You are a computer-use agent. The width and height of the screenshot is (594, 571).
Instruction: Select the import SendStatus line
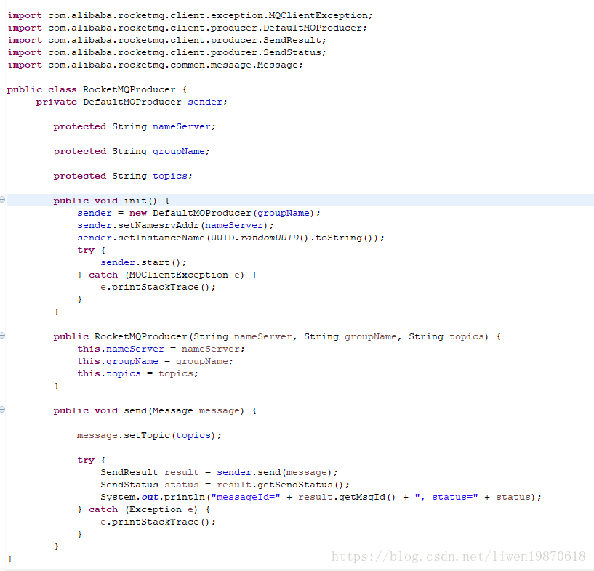(166, 52)
